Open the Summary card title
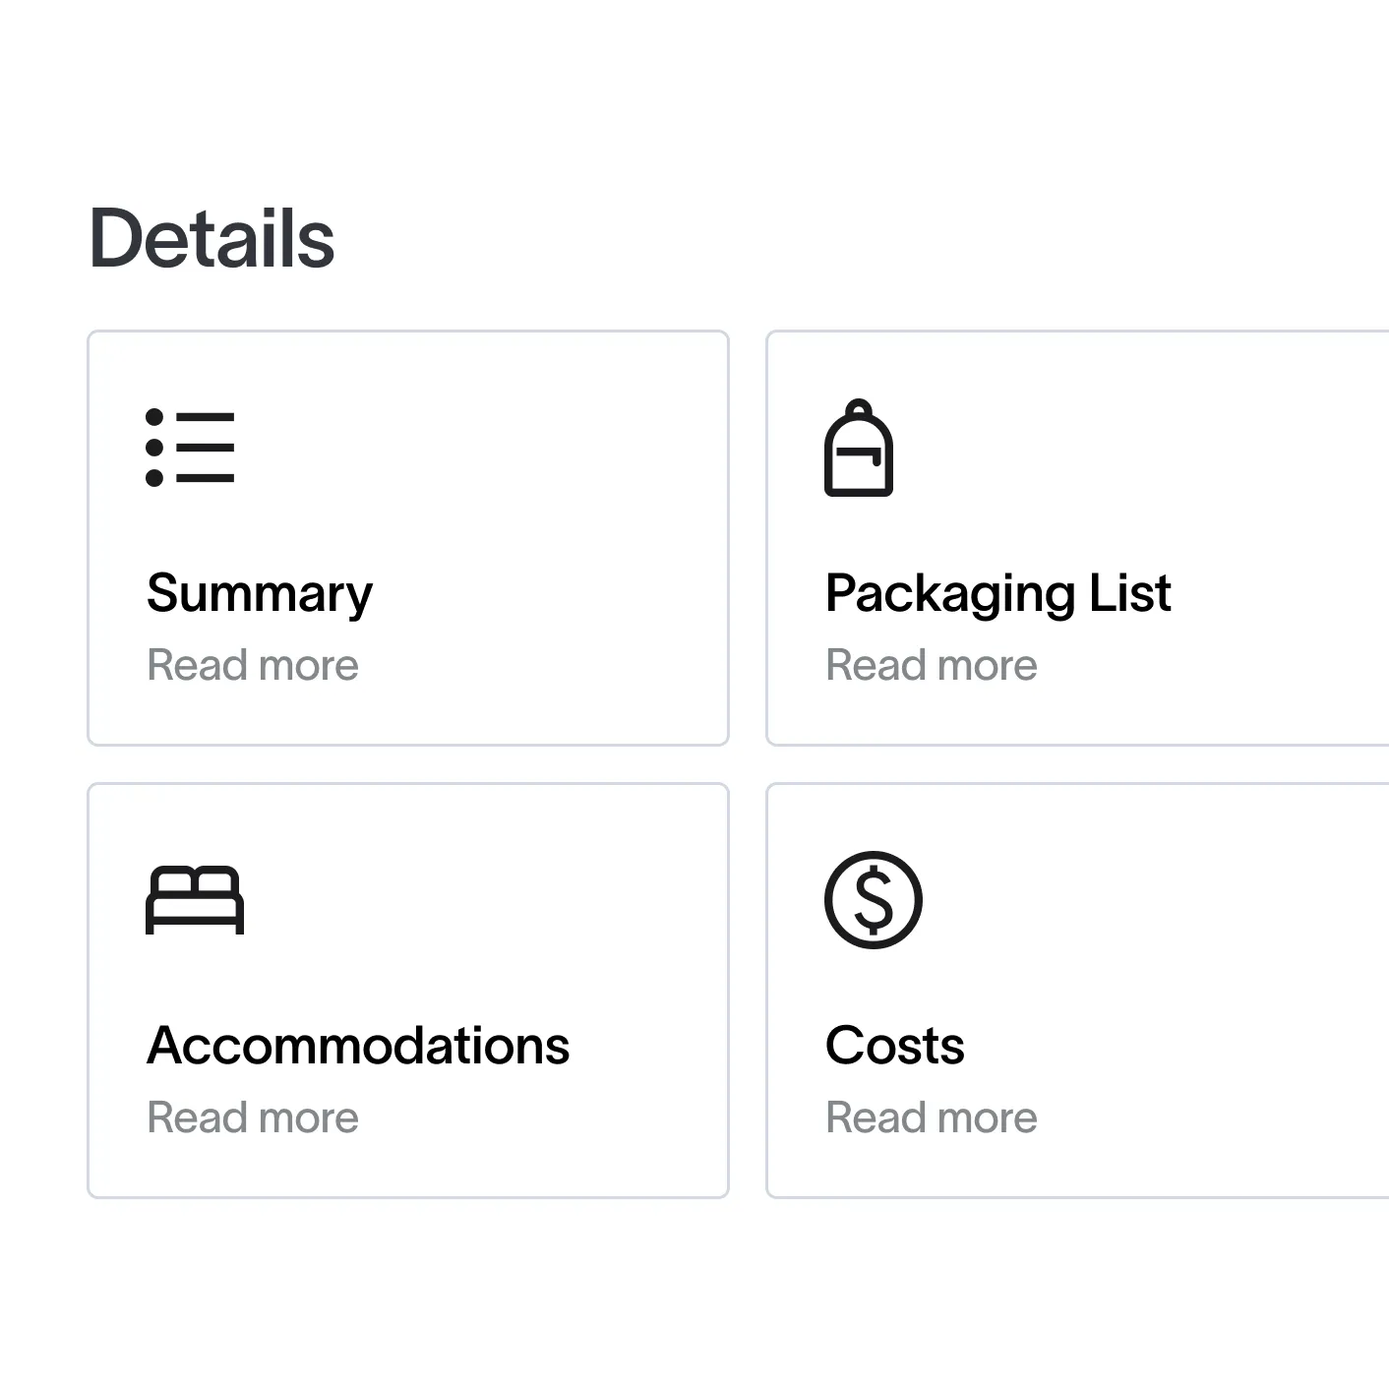This screenshot has height=1389, width=1389. tap(260, 593)
